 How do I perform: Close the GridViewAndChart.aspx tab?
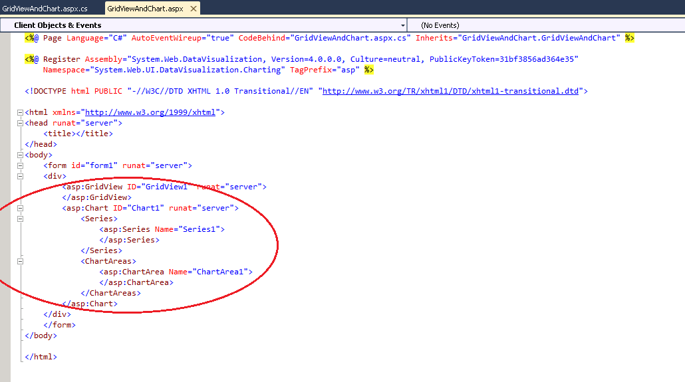[x=194, y=9]
